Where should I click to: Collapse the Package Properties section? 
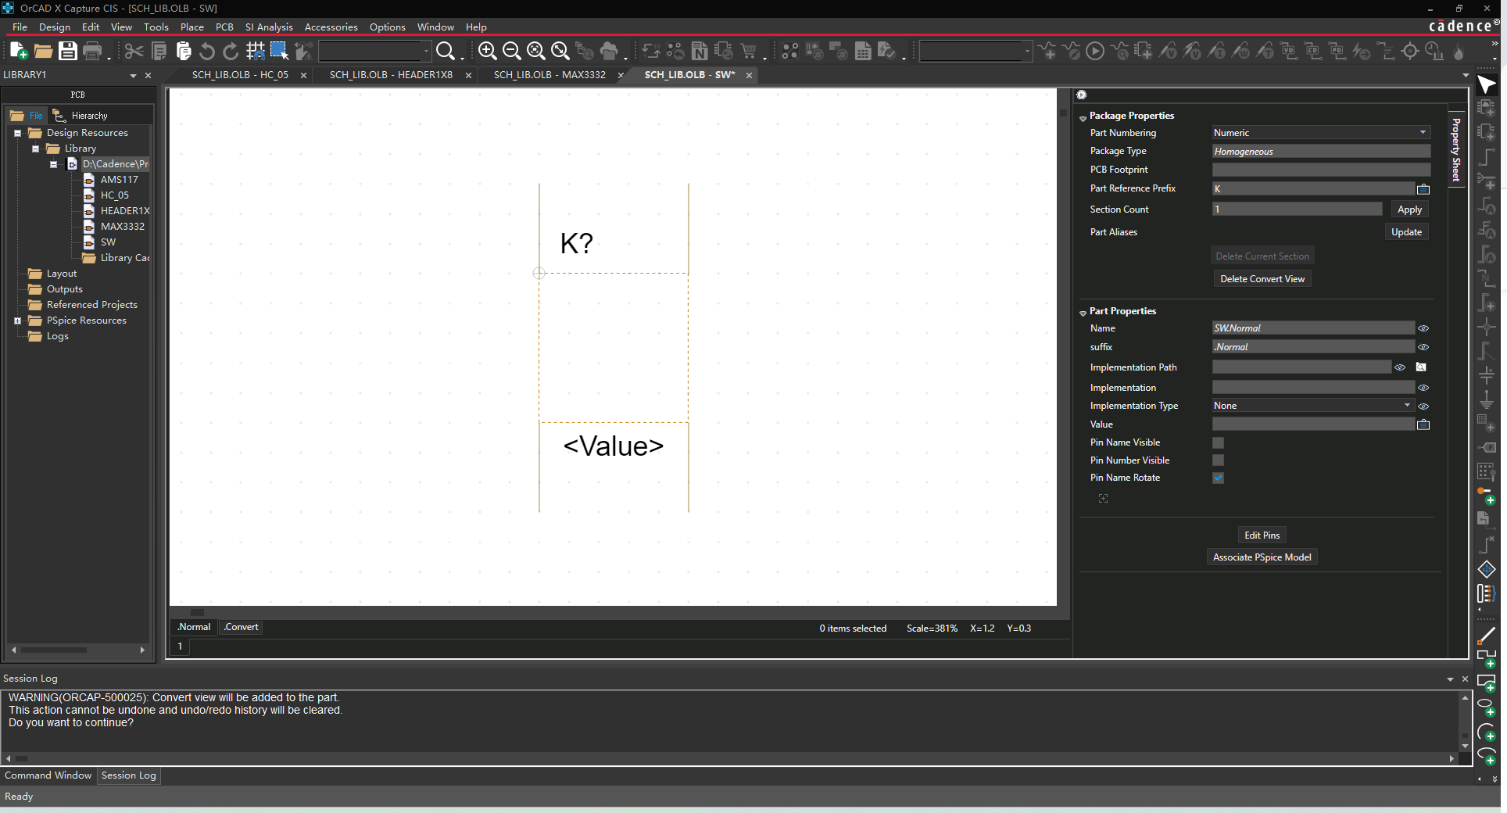tap(1083, 118)
